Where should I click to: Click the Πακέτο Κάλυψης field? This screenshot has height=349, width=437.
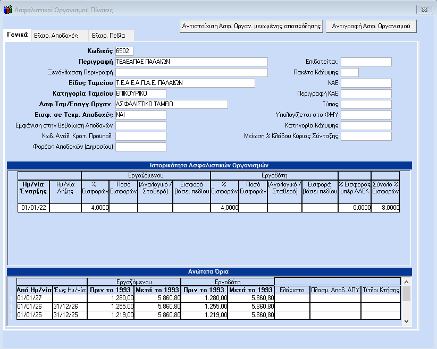(x=350, y=72)
